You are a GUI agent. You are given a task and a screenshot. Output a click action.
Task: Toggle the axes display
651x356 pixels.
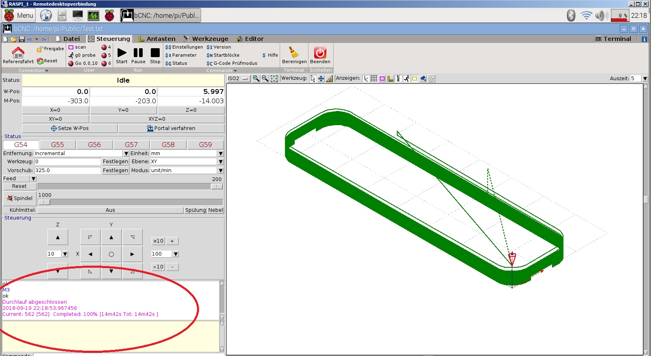[x=366, y=79]
